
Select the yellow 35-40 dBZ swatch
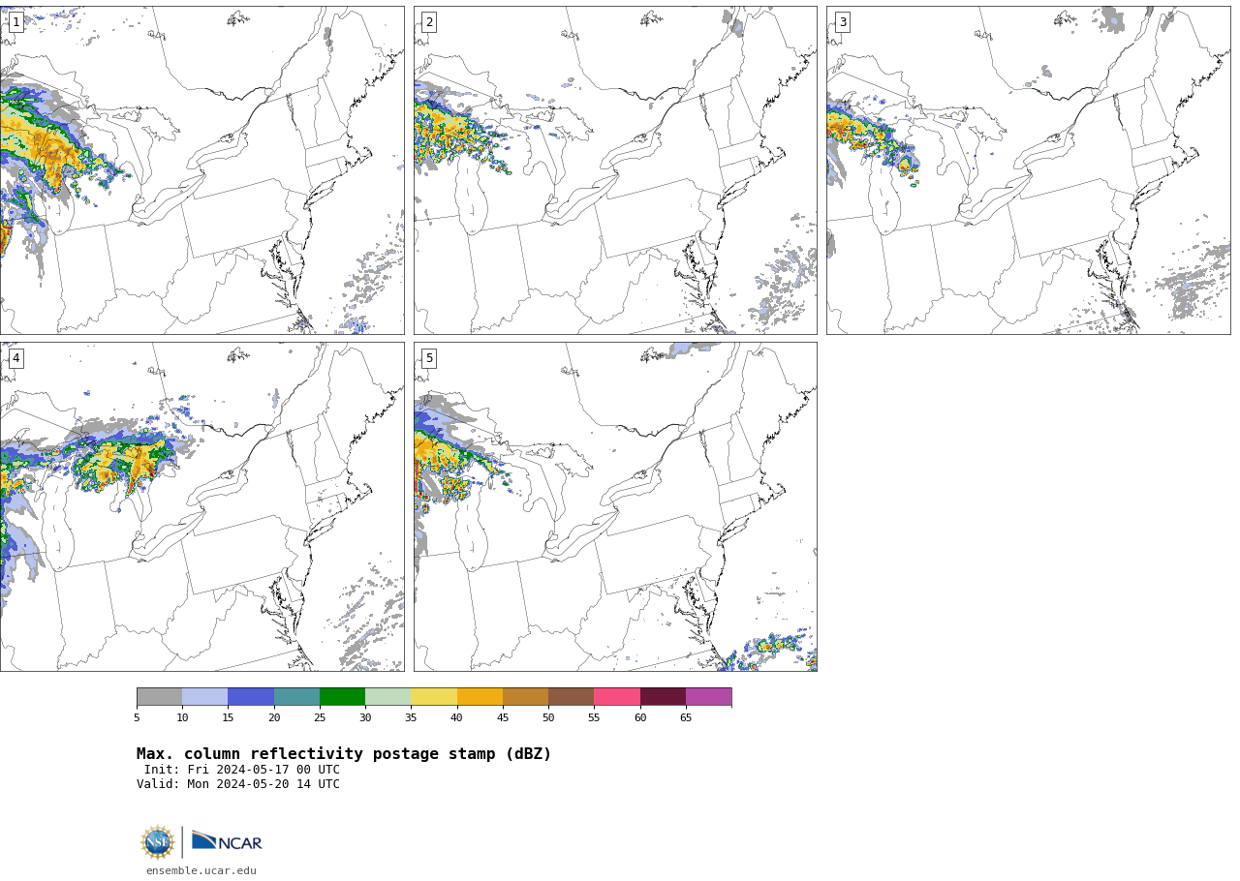click(434, 697)
